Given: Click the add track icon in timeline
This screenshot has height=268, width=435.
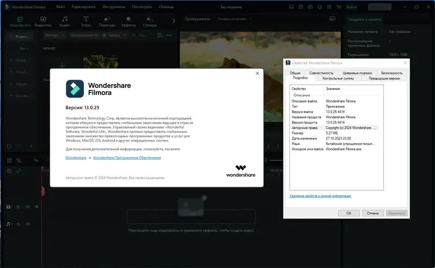Looking at the screenshot, I should click(x=9, y=171).
